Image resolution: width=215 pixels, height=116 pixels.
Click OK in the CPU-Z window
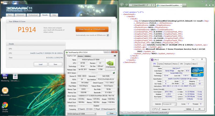(199, 109)
